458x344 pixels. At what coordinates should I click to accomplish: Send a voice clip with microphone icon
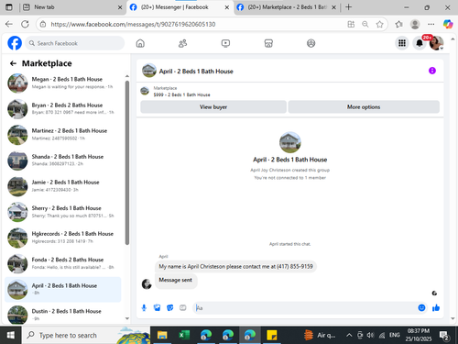144,307
